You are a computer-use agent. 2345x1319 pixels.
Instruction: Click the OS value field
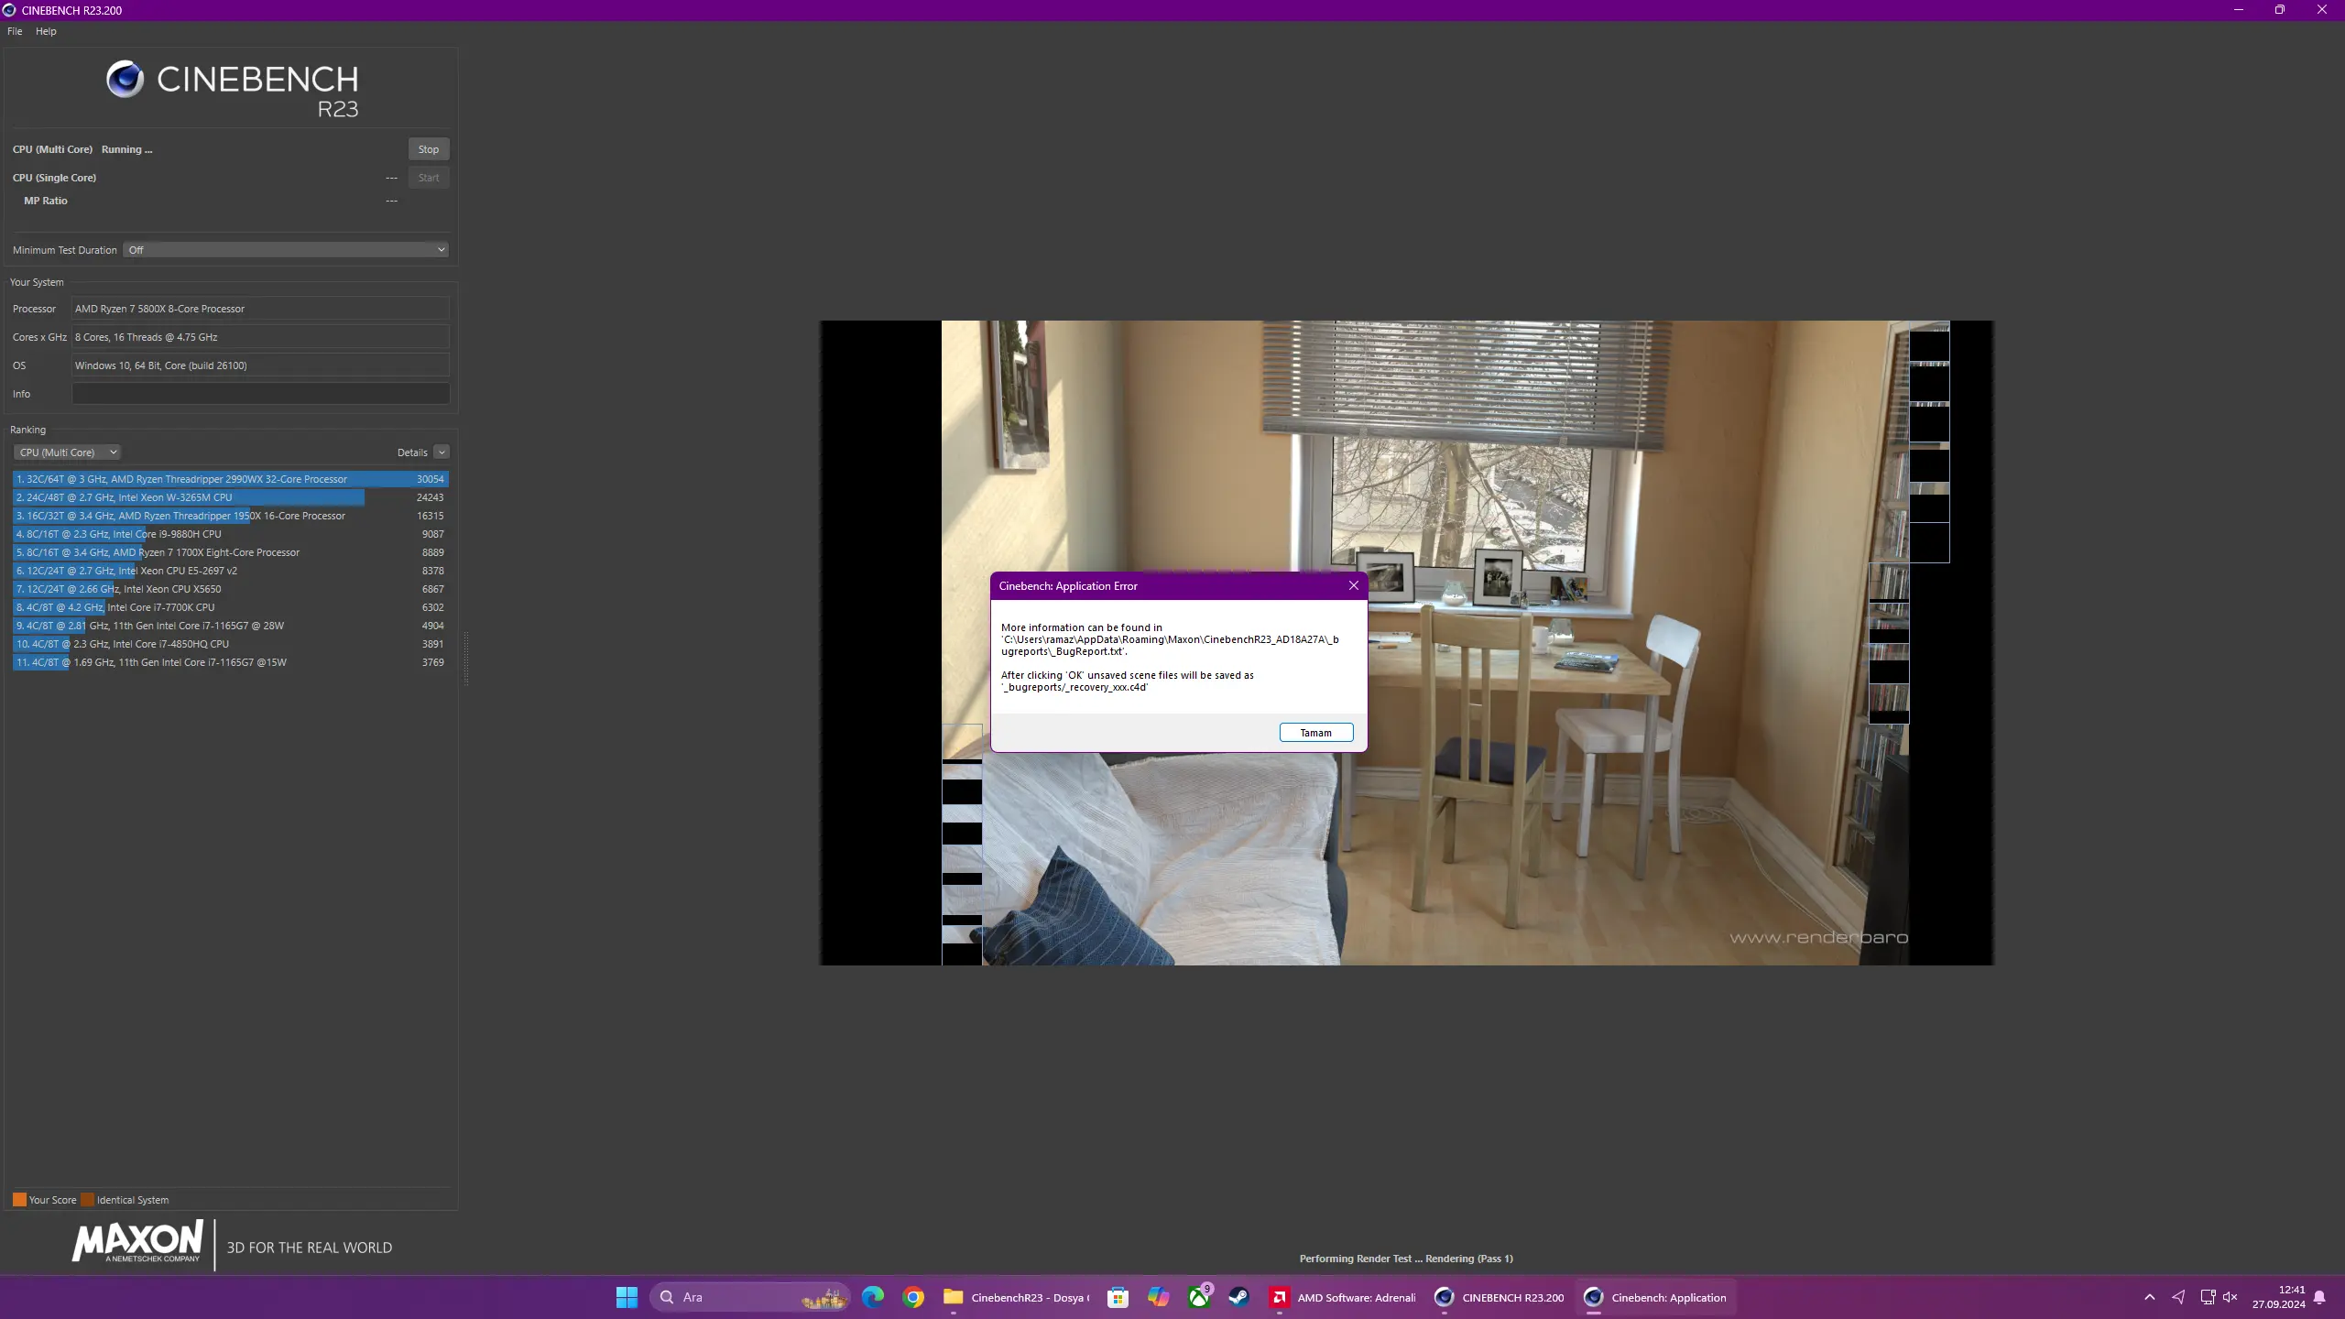click(261, 365)
